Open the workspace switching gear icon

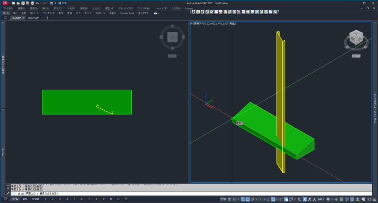pos(328,199)
